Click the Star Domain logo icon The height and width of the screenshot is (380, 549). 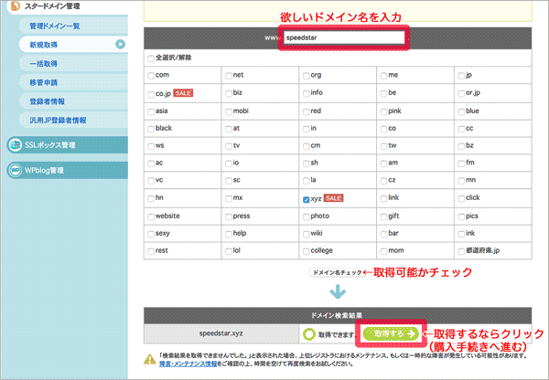[15, 6]
